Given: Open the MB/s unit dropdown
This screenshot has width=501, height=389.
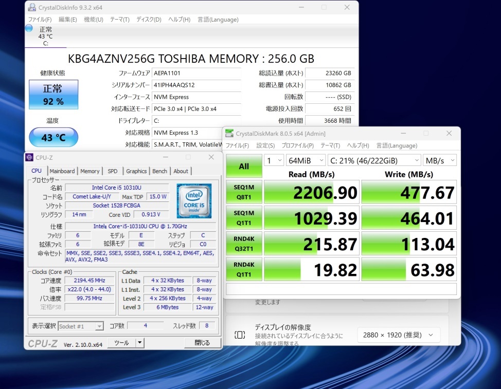Looking at the screenshot, I should [440, 160].
